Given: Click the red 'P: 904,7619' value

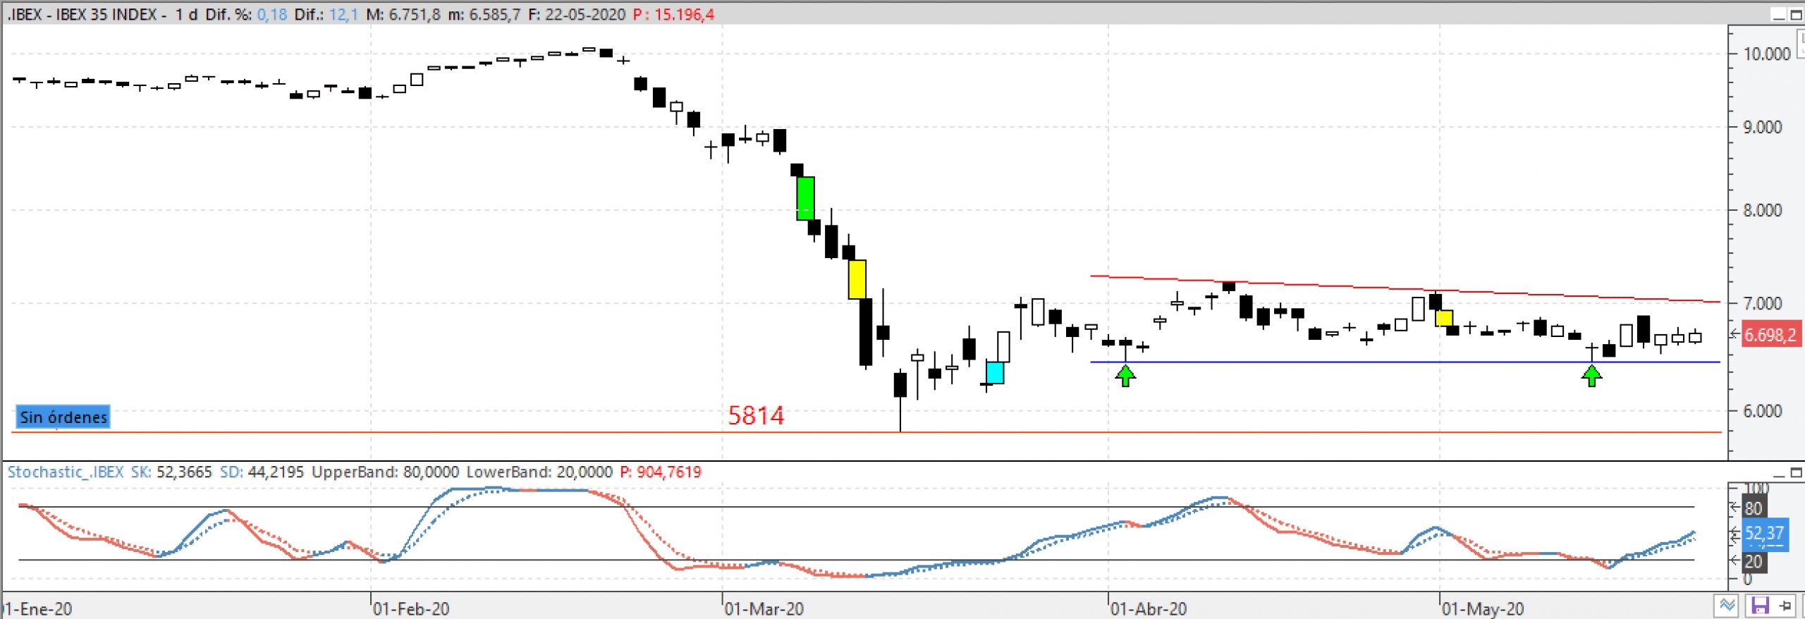Looking at the screenshot, I should [661, 472].
